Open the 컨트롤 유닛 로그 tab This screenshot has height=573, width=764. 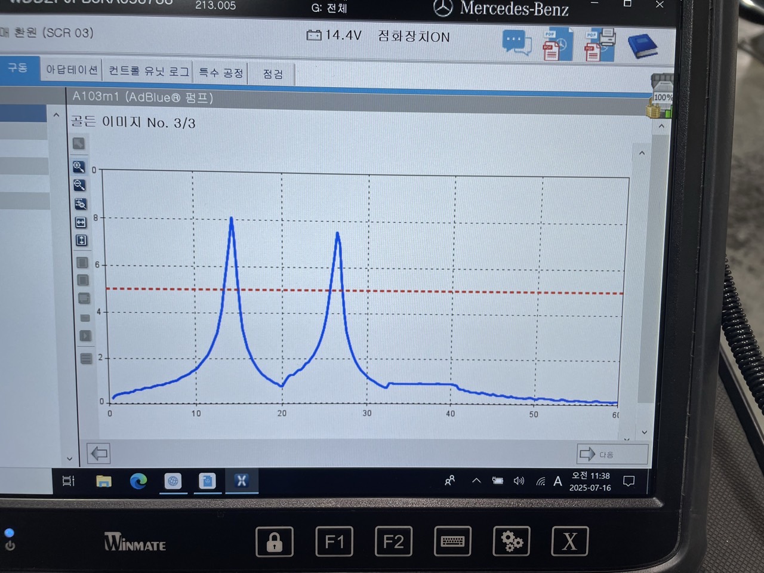tap(149, 72)
